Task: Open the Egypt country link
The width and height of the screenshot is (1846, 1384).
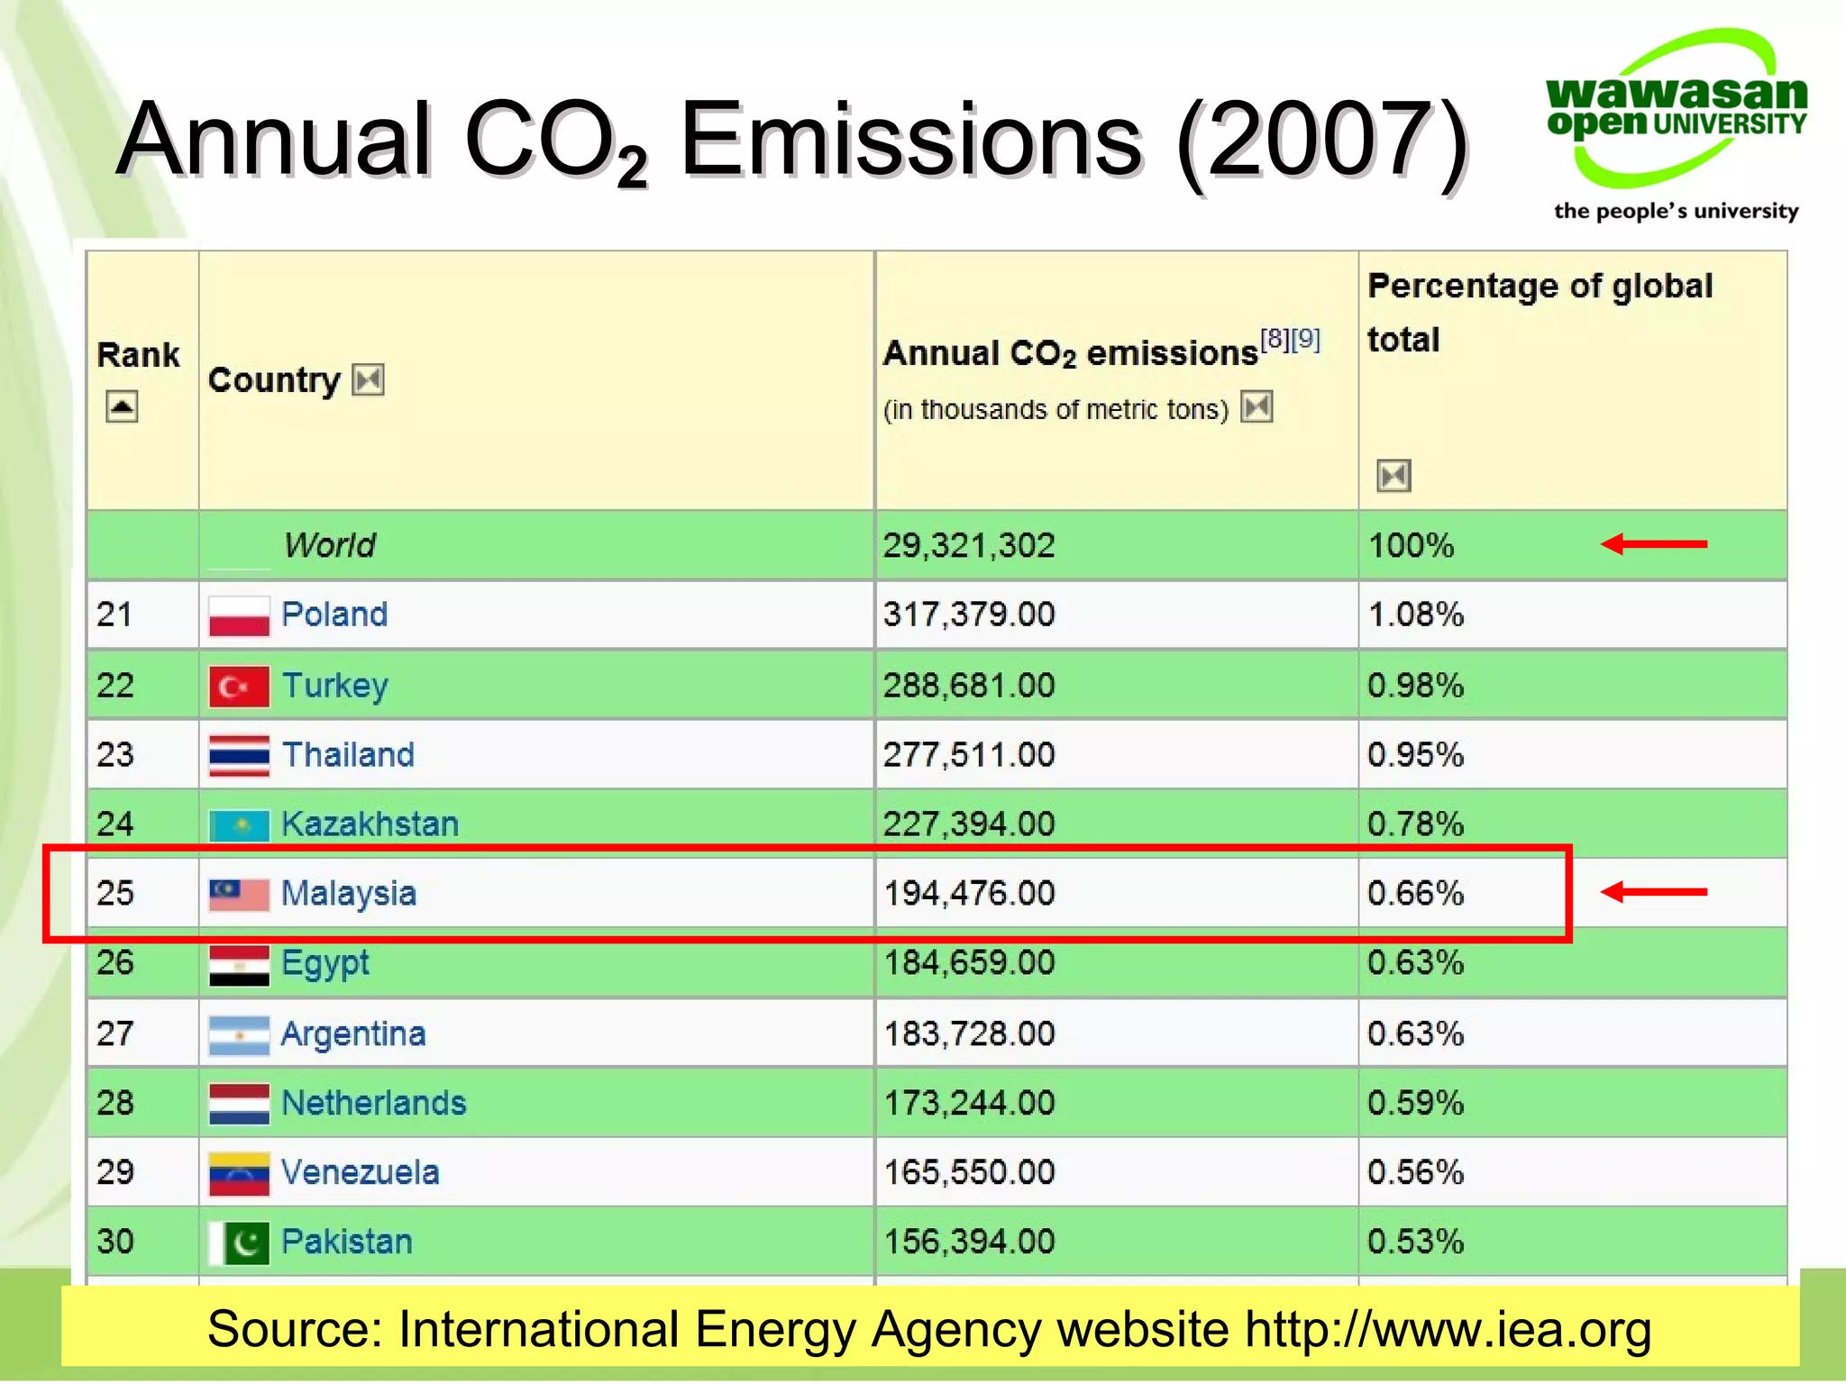Action: pos(325,964)
